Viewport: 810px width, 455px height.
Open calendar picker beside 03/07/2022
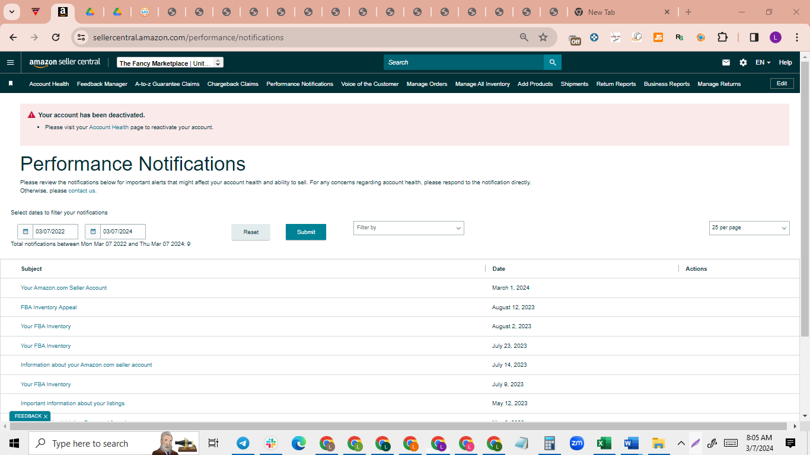[x=25, y=232]
